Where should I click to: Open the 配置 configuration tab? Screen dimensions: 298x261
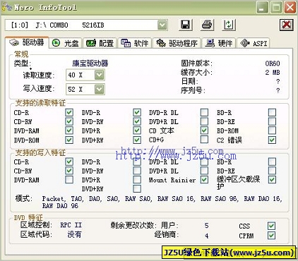[100, 43]
